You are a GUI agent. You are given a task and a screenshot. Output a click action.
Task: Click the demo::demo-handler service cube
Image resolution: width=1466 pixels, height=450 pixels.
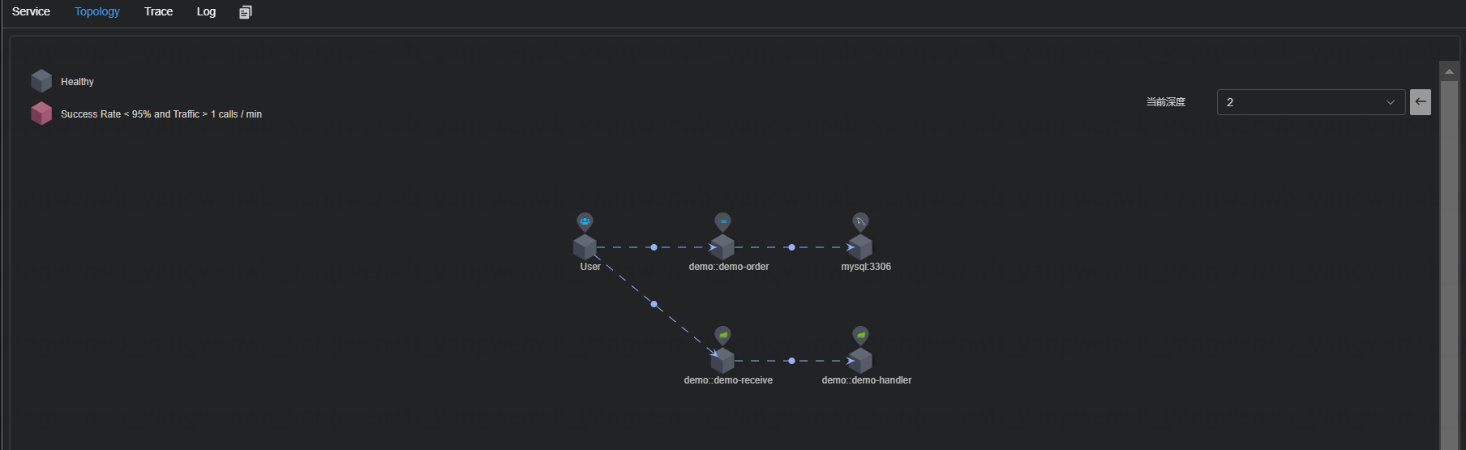coord(860,361)
